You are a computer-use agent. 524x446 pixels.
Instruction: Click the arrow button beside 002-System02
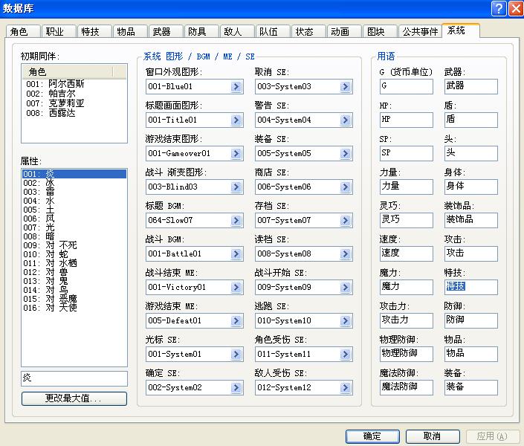pyautogui.click(x=236, y=387)
